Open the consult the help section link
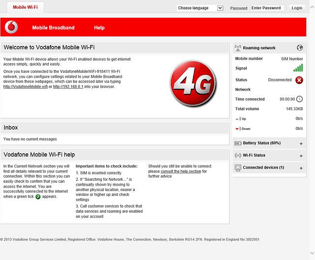This screenshot has height=260, width=315. (181, 171)
